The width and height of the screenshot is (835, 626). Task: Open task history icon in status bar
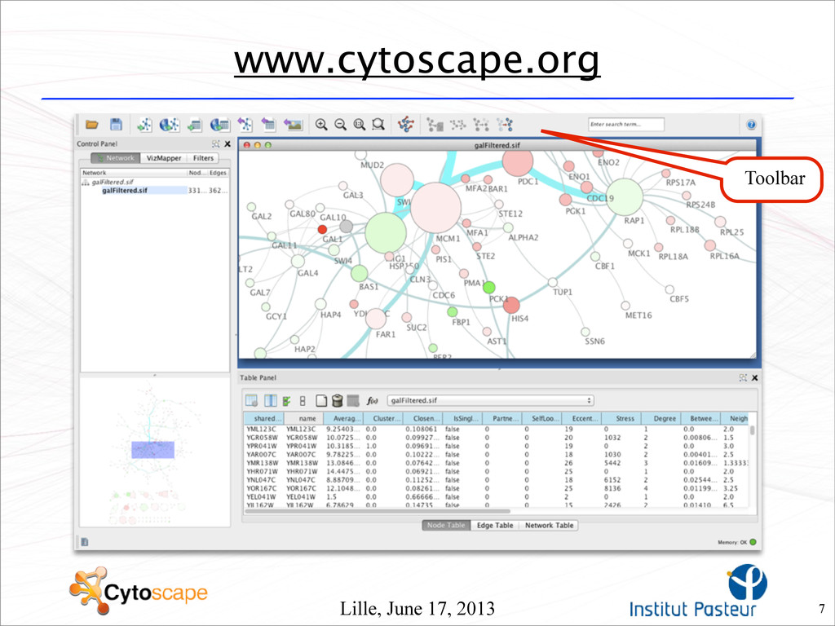(x=85, y=542)
